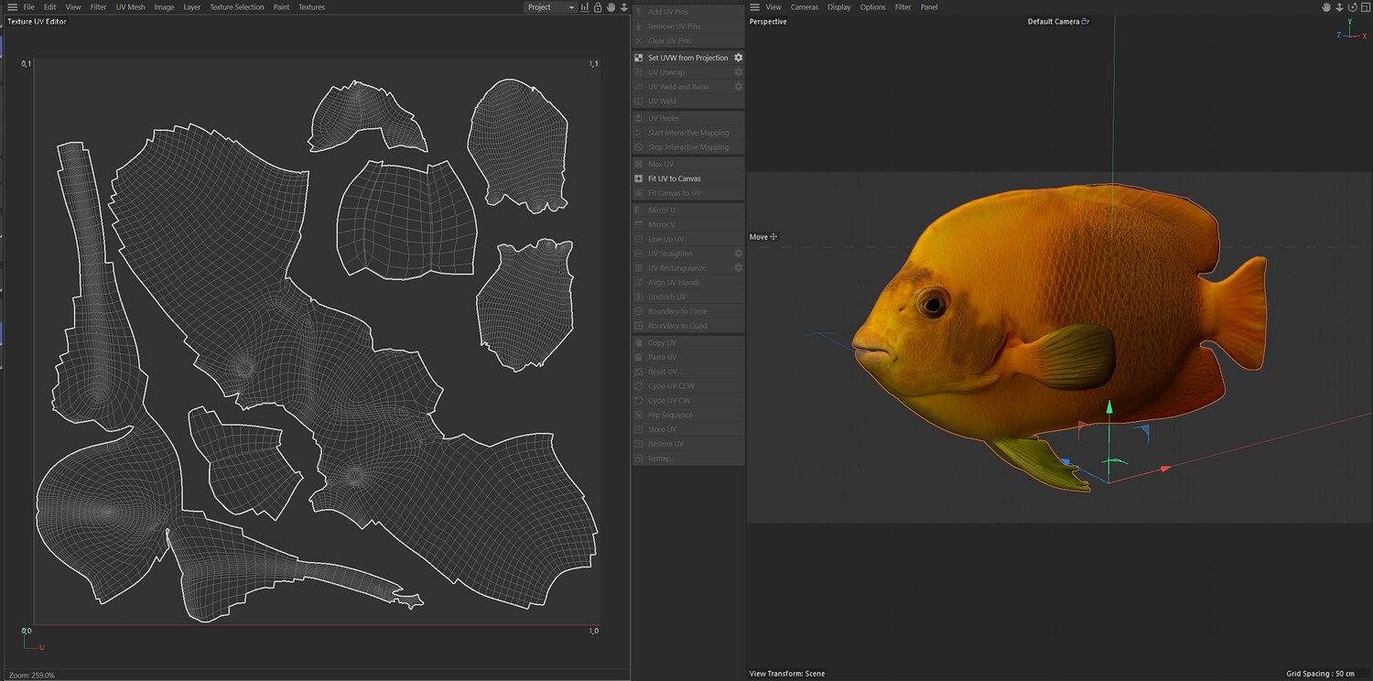1373x681 pixels.
Task: Click the pan hand icon in Perspective viewport
Action: click(x=1326, y=7)
